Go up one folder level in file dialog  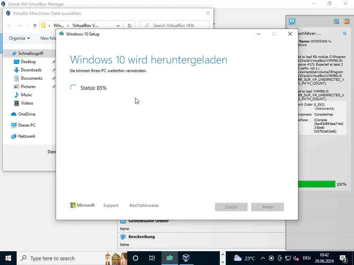pyautogui.click(x=35, y=26)
